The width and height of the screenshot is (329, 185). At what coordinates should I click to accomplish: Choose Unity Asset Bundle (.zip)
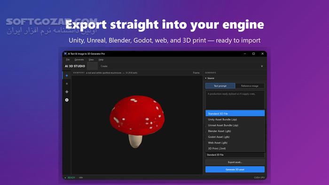(235, 119)
